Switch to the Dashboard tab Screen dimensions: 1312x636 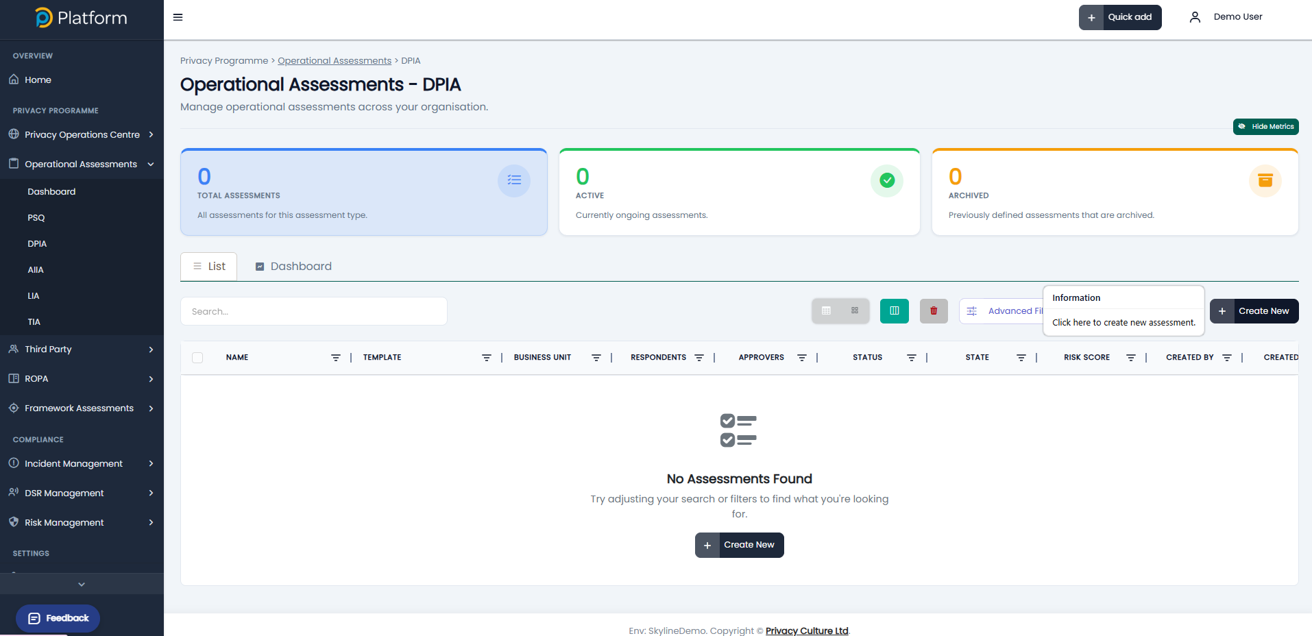point(293,267)
